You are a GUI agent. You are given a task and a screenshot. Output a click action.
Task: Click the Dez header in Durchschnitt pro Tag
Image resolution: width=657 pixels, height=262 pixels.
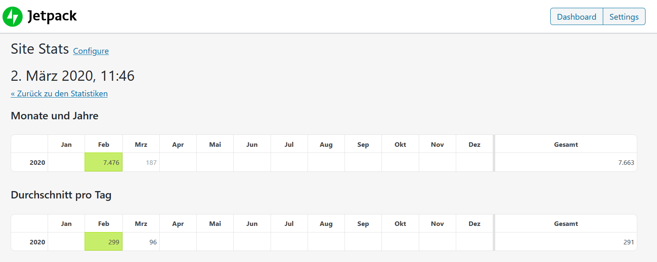(x=474, y=223)
